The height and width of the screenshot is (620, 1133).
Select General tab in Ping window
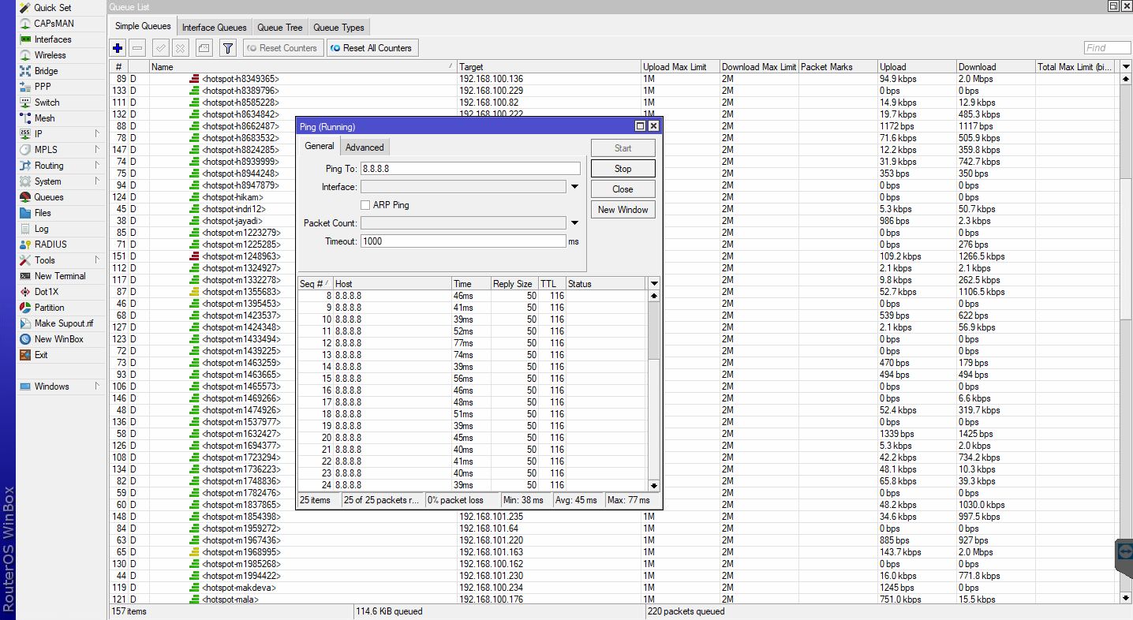320,146
